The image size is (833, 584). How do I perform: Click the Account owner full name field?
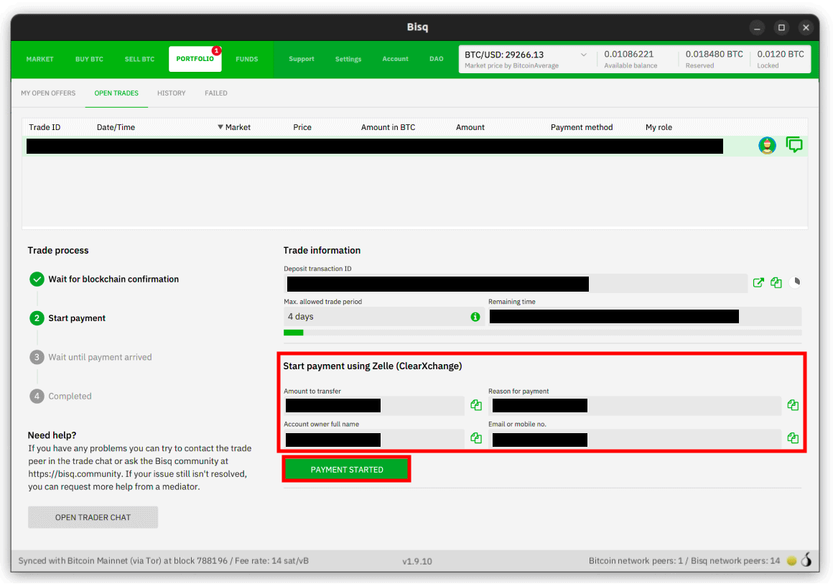click(x=374, y=439)
